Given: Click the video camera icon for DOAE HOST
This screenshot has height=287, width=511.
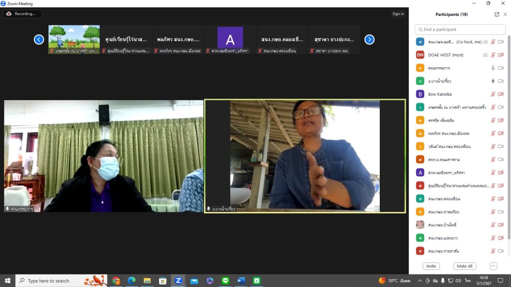Looking at the screenshot, I should (x=501, y=55).
